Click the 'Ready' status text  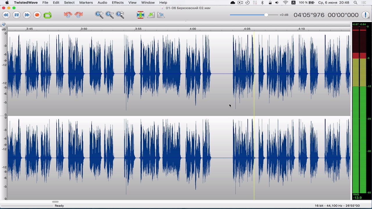(59, 206)
